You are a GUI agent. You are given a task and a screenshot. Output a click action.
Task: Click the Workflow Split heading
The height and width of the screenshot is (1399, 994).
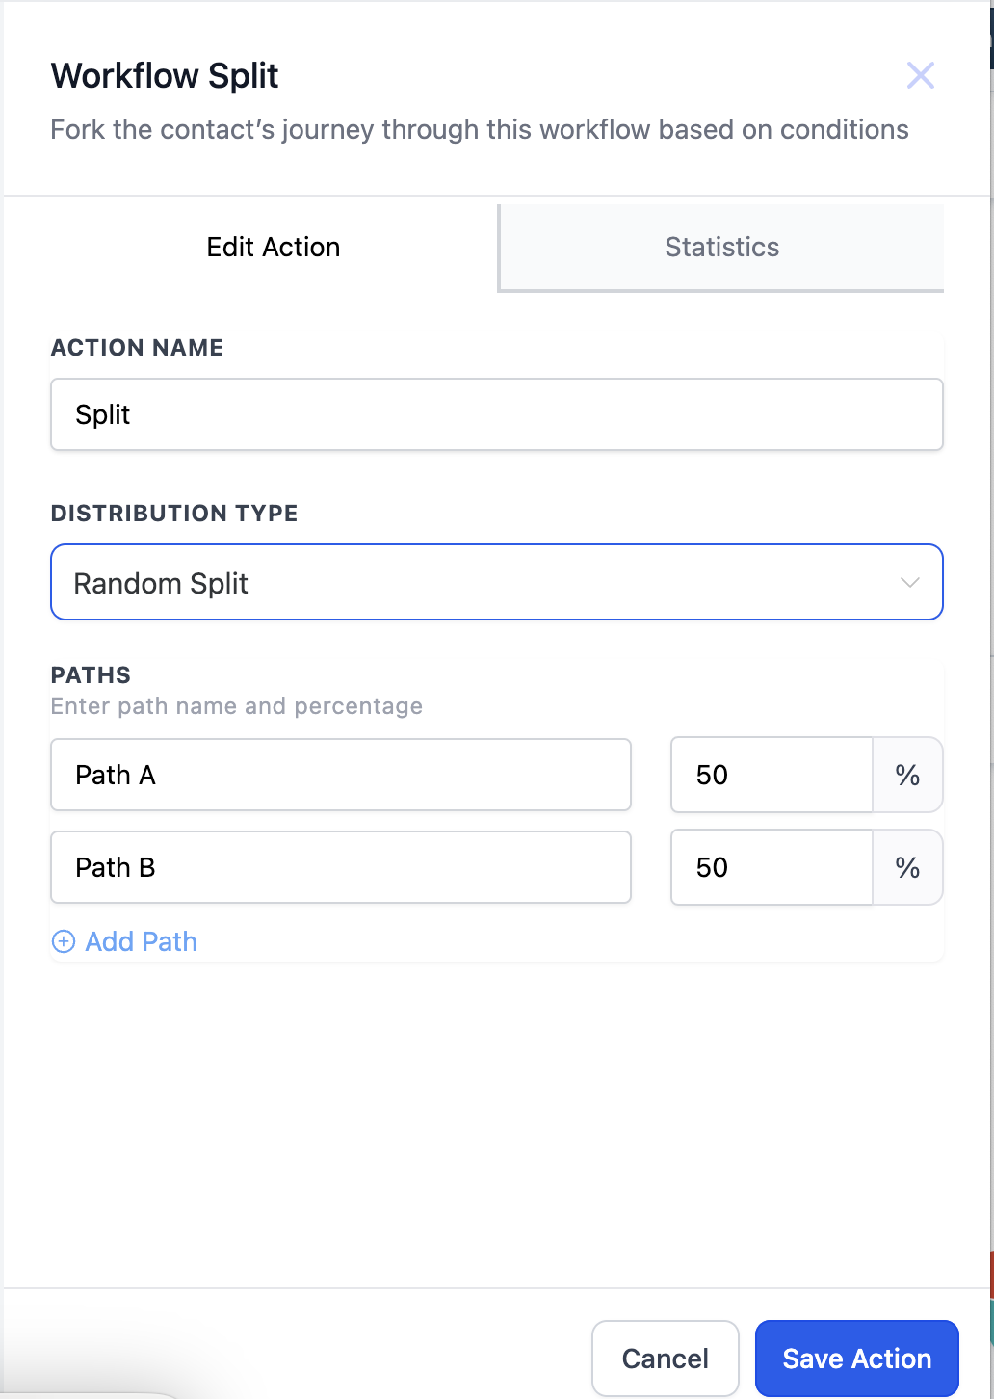point(165,75)
